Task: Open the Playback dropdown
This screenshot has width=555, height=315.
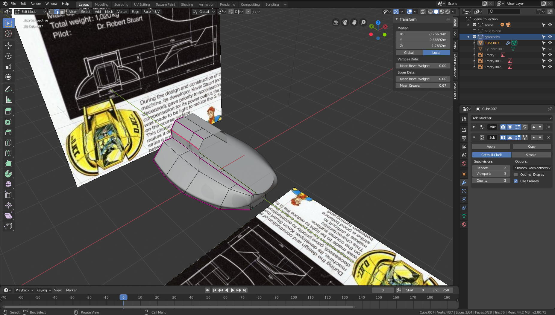Action: [24, 290]
